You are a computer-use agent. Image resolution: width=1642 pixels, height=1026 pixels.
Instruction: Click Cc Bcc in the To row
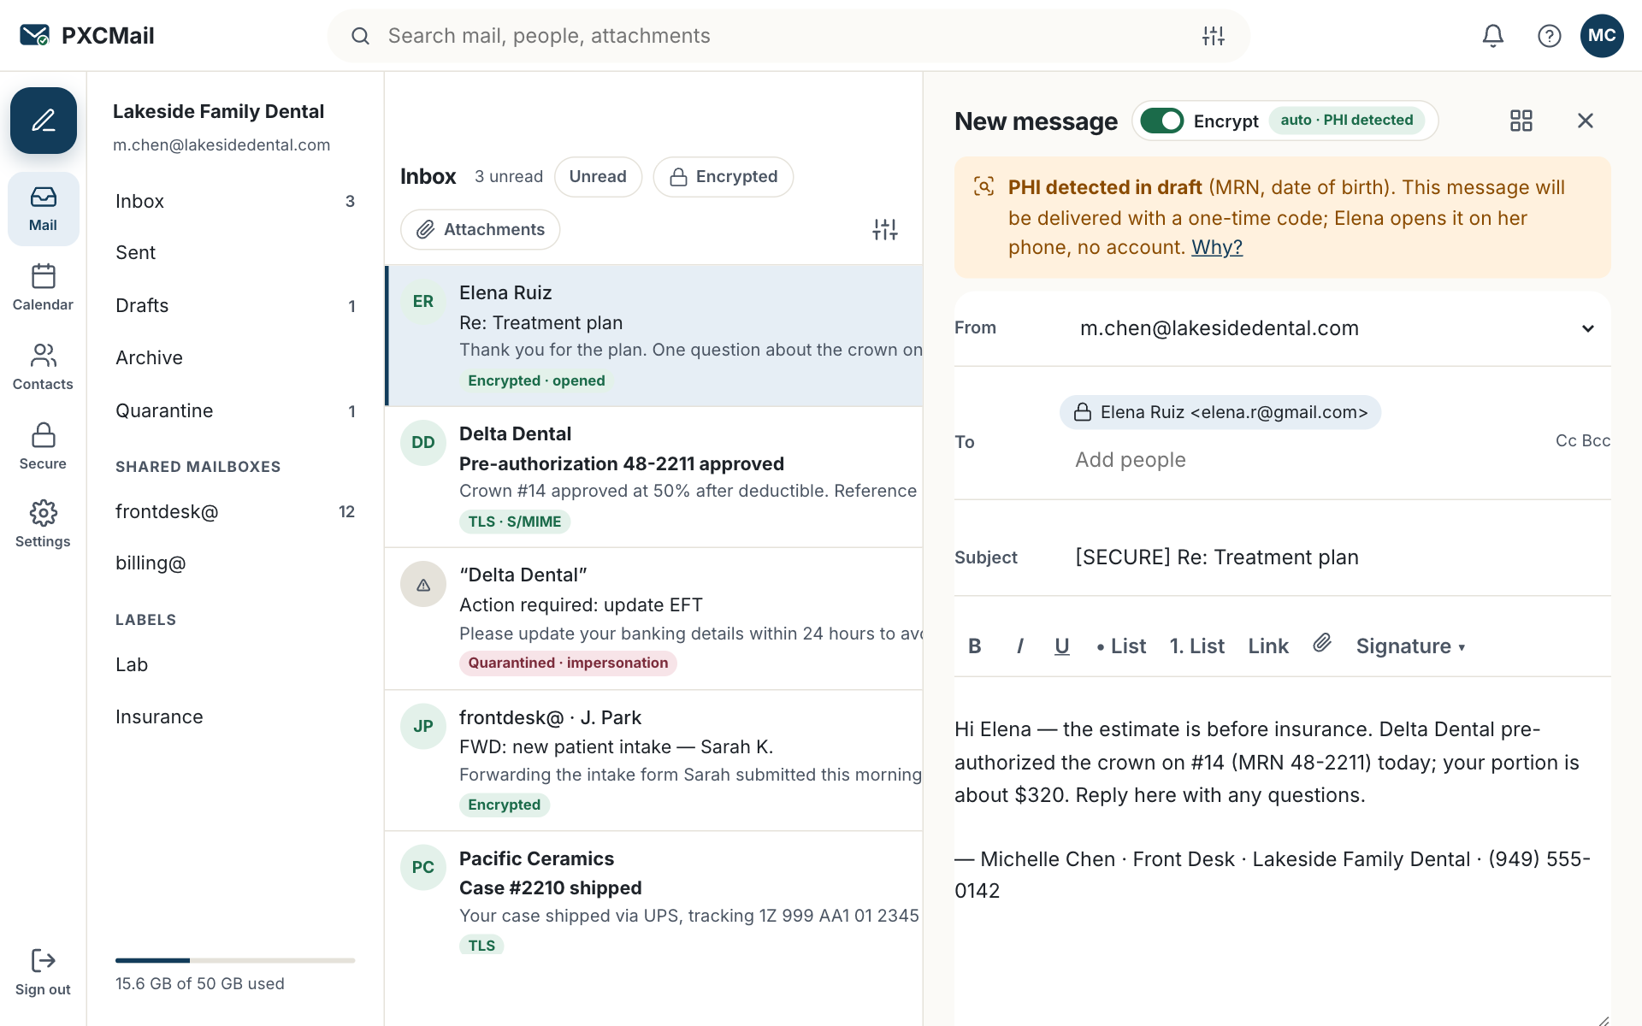pos(1583,440)
